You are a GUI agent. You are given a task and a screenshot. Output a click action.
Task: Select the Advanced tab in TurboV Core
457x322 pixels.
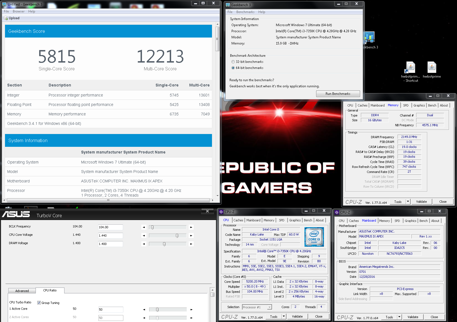coord(22,291)
